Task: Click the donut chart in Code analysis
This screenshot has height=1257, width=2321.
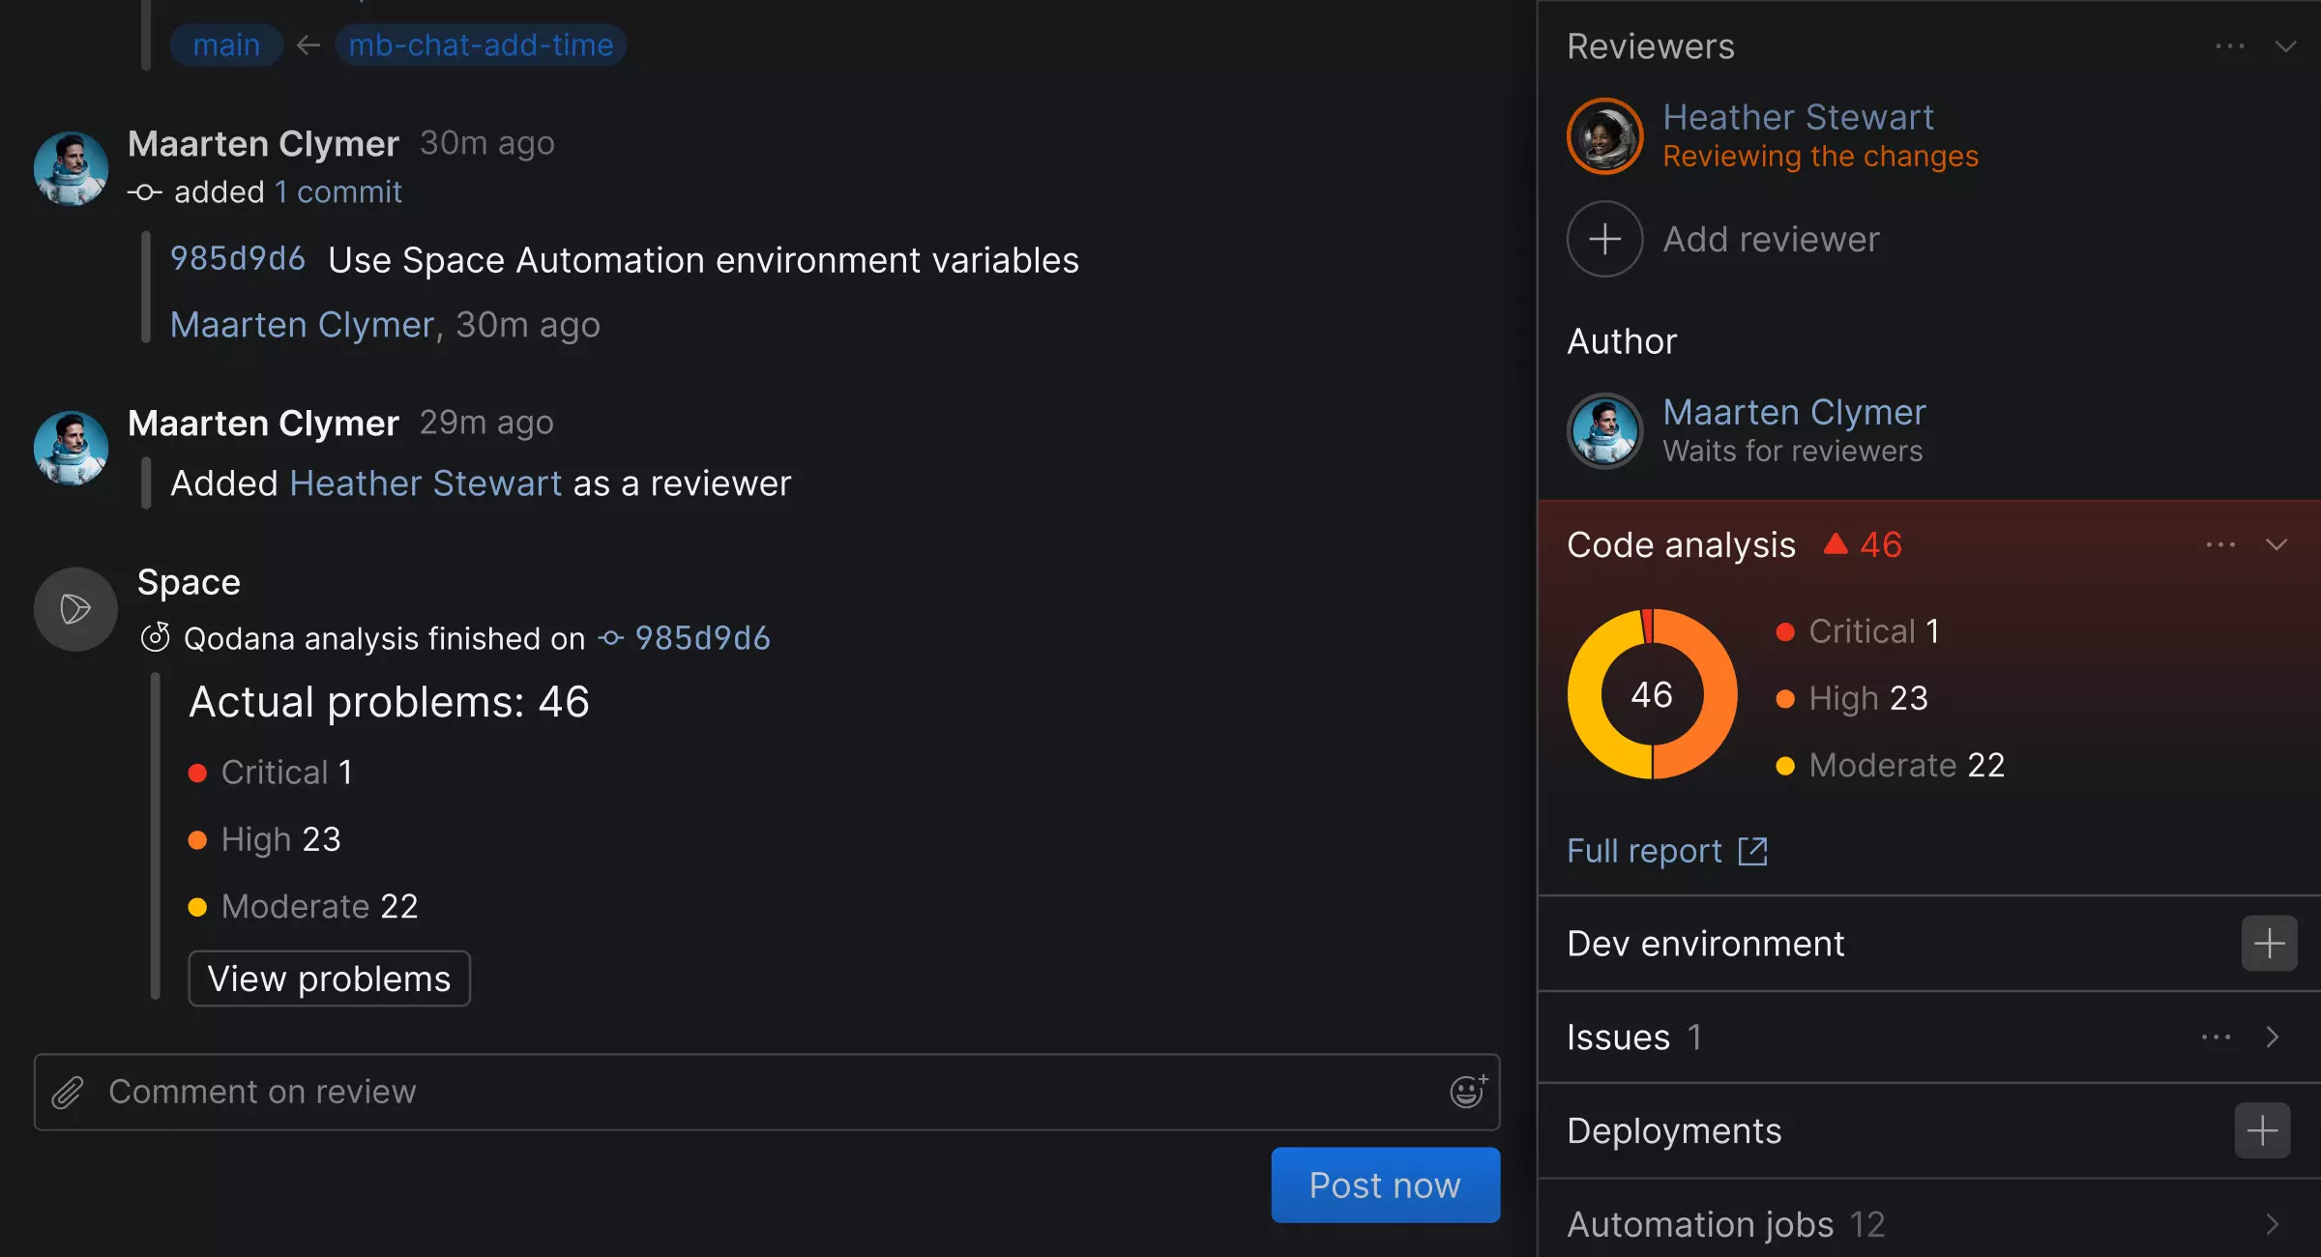Action: pos(1651,695)
